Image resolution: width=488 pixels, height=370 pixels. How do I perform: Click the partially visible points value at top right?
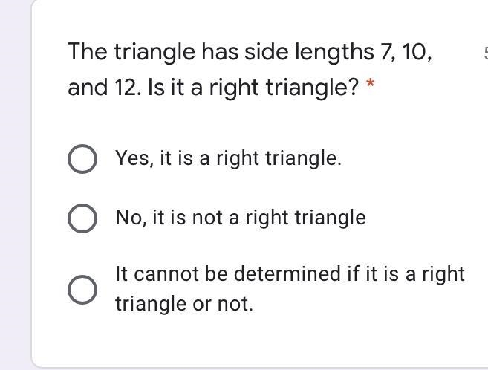click(486, 53)
